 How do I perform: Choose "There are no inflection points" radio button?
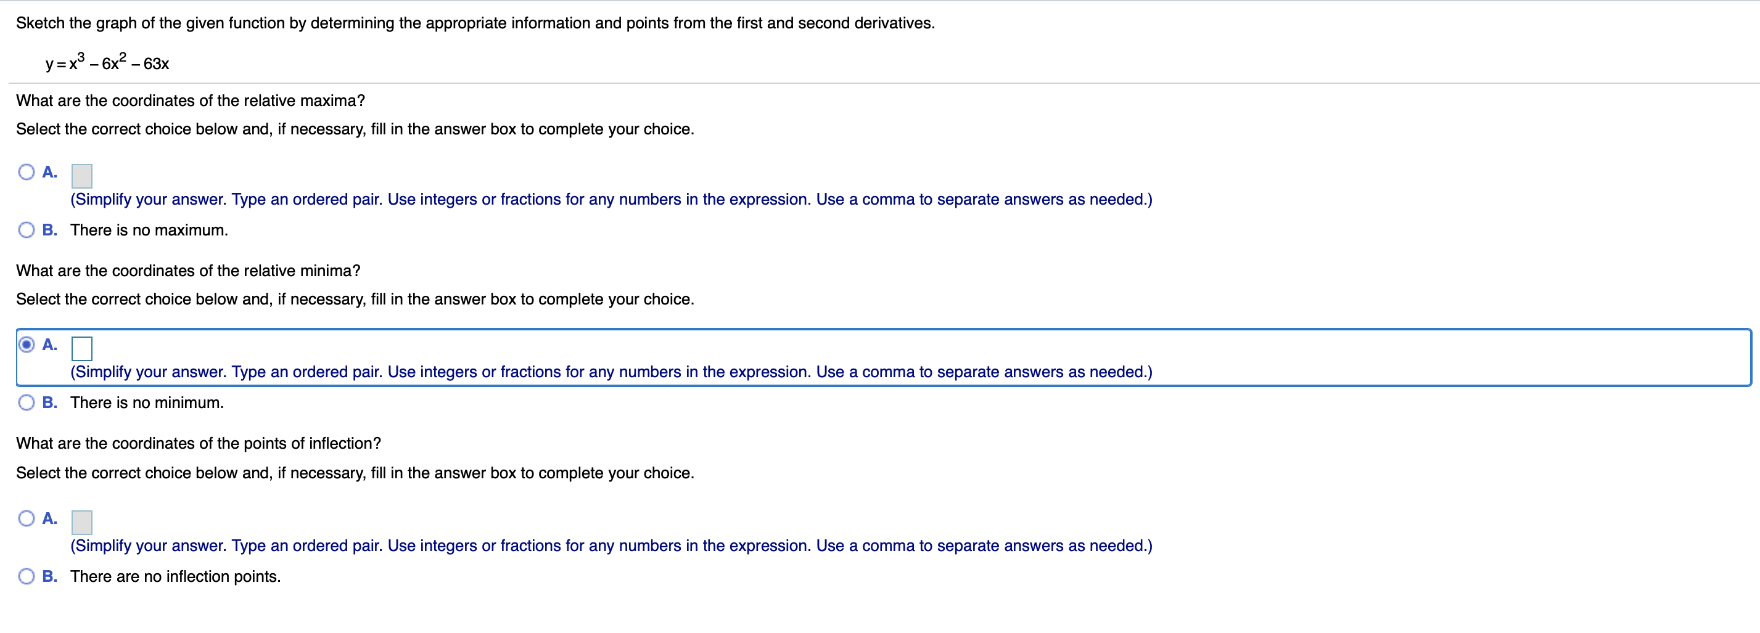pos(27,577)
